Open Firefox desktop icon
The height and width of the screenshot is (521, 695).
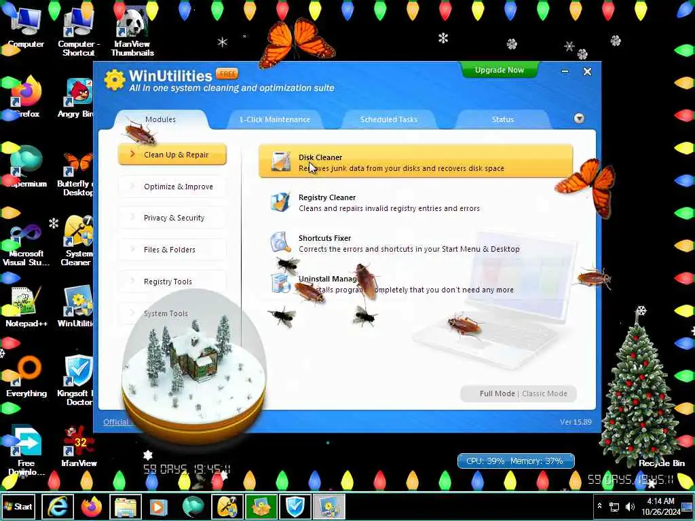[x=25, y=97]
